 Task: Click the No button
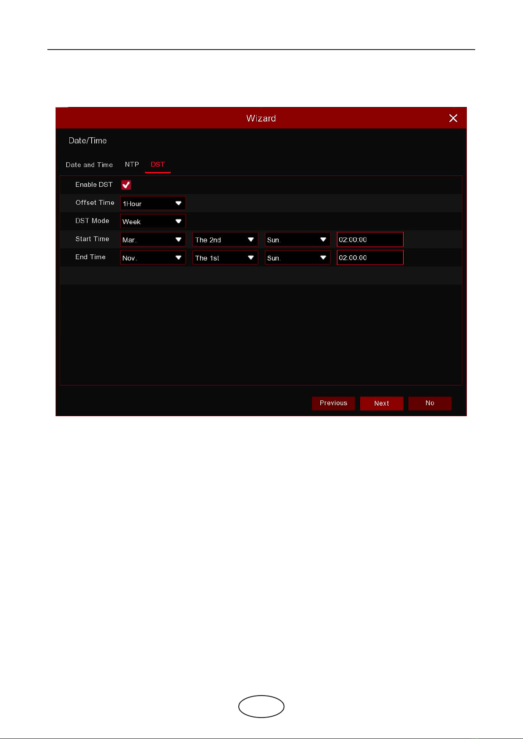pos(430,403)
